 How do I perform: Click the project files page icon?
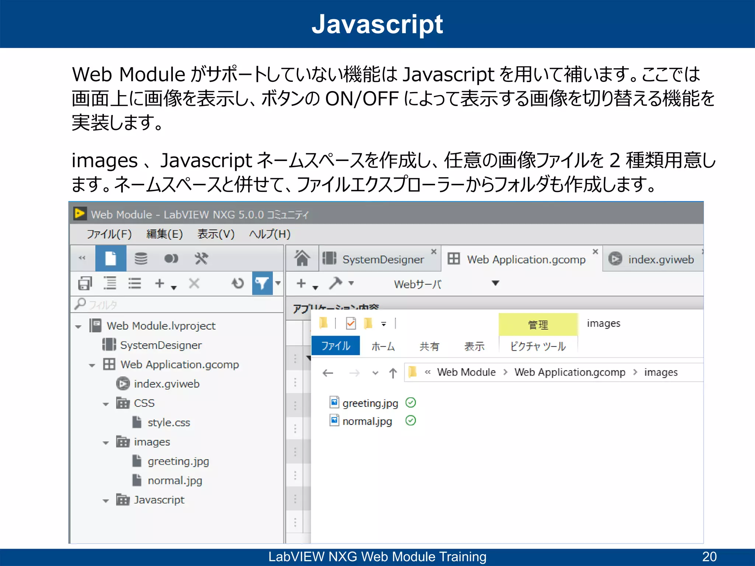tap(111, 259)
